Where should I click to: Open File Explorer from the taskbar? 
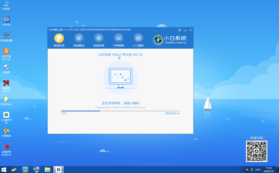[x=47, y=169]
